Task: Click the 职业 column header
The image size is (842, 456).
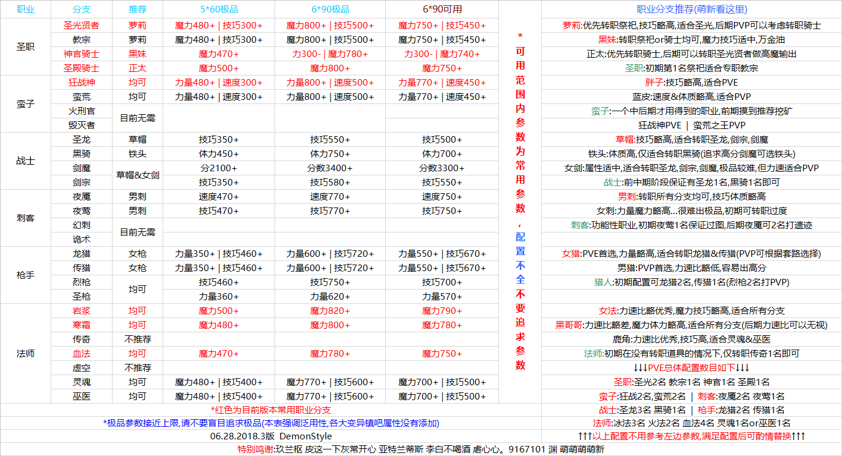Action: [26, 10]
